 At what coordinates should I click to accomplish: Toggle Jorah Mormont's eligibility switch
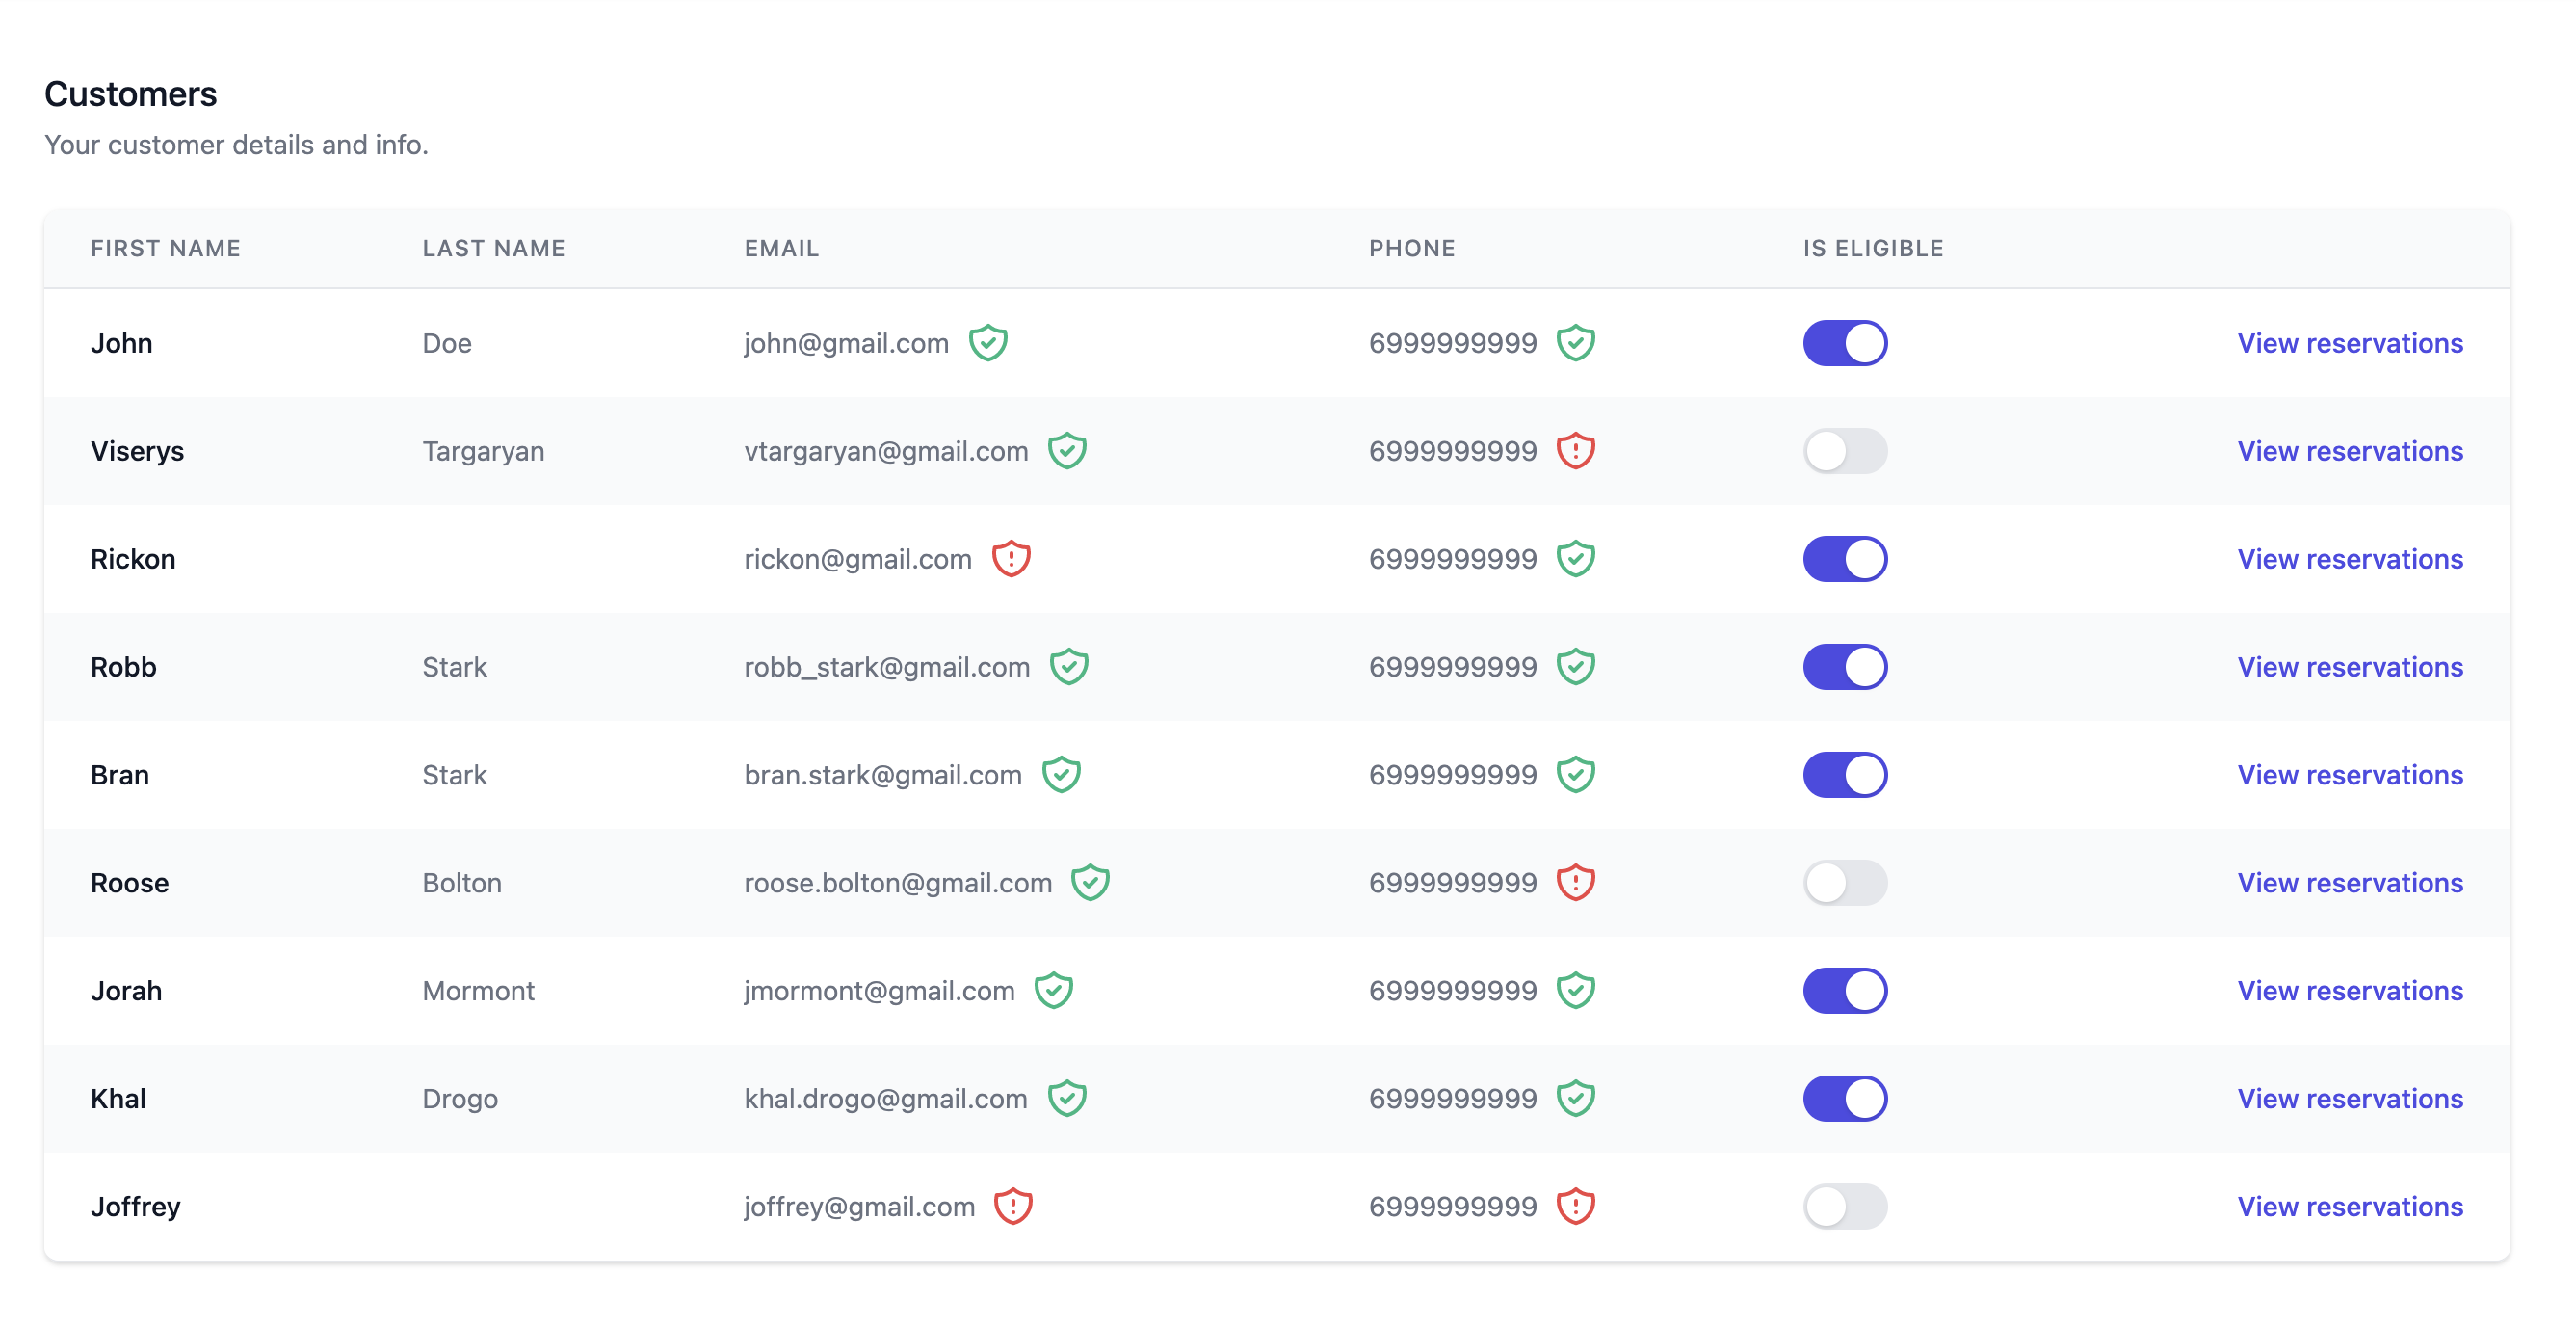pos(1845,992)
